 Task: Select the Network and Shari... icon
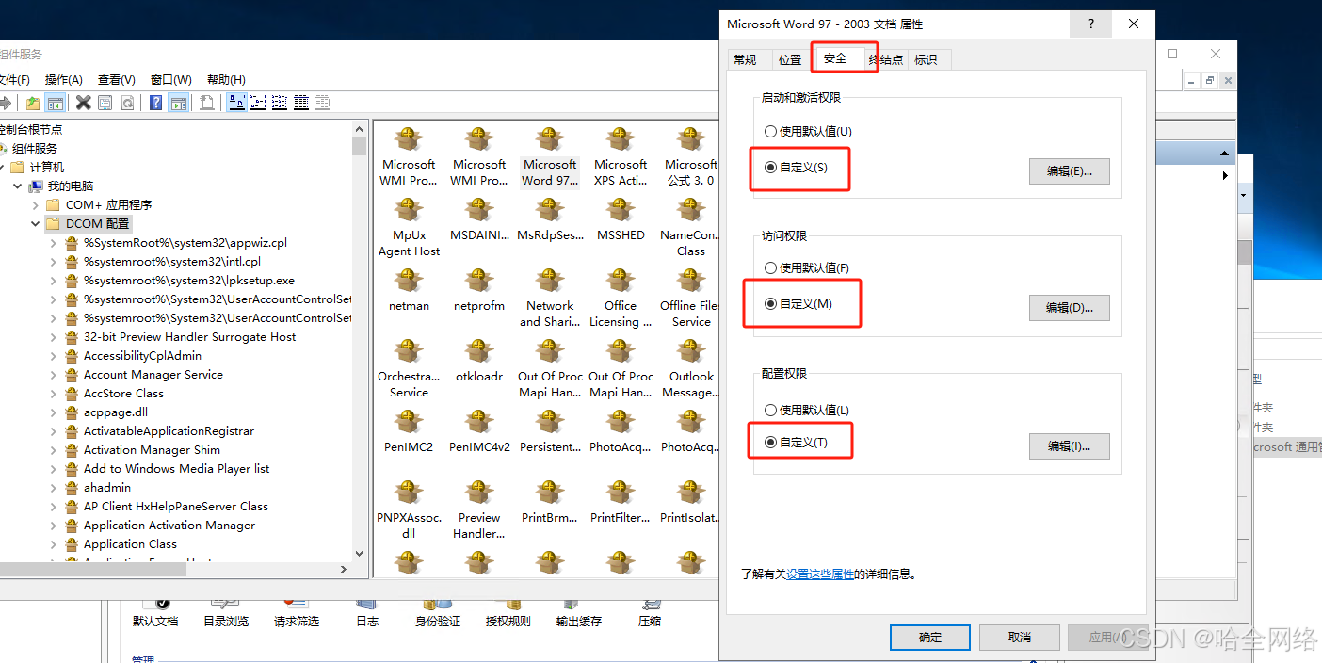550,299
